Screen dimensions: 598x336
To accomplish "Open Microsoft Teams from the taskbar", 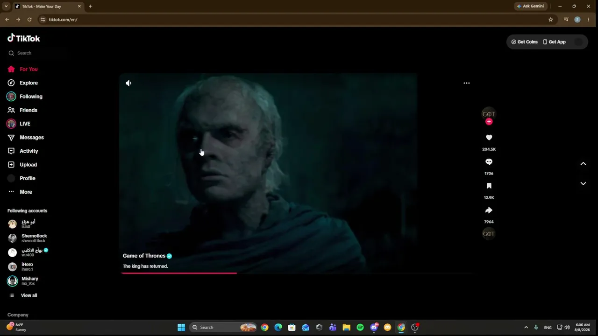I will pos(333,328).
